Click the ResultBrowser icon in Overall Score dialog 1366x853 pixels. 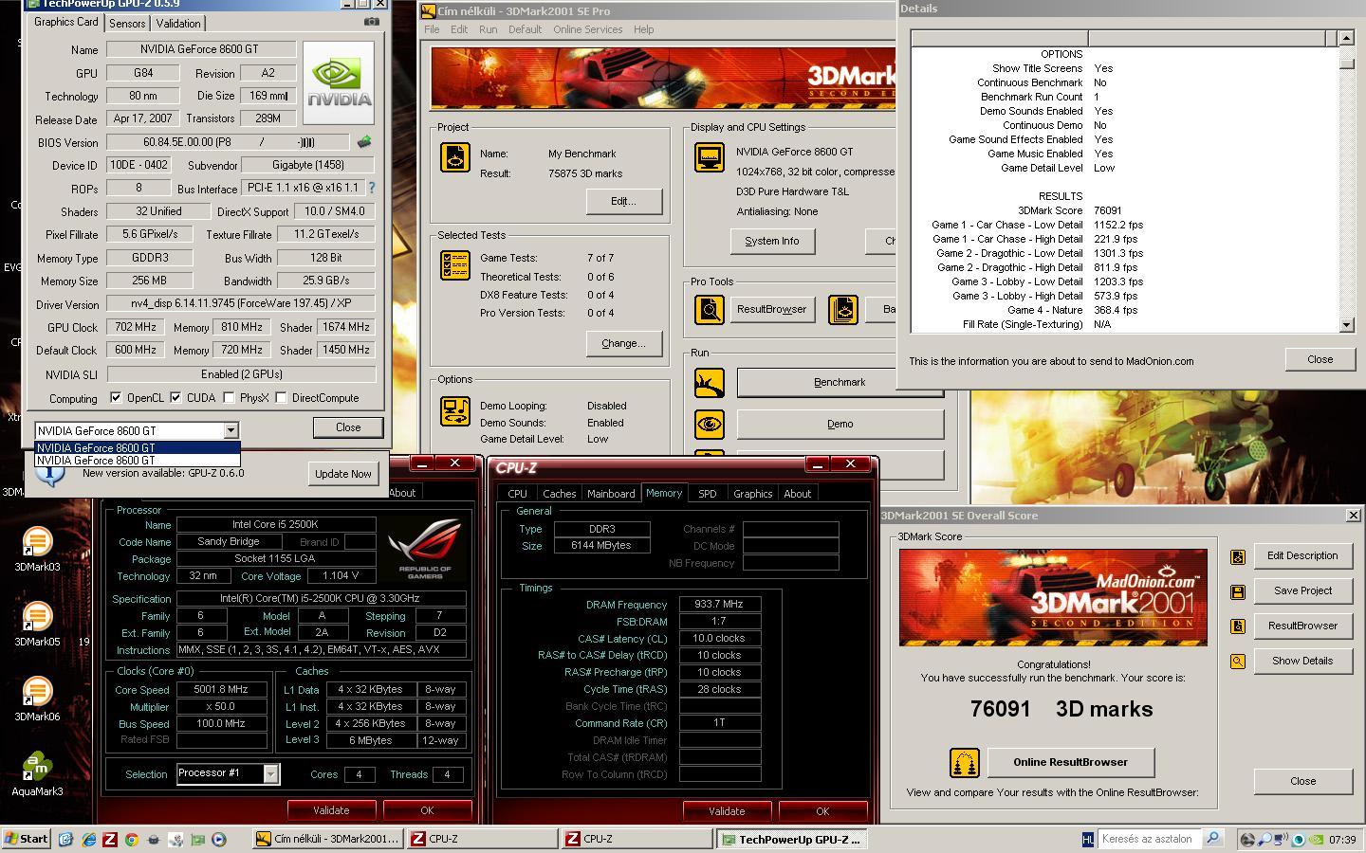(1238, 626)
